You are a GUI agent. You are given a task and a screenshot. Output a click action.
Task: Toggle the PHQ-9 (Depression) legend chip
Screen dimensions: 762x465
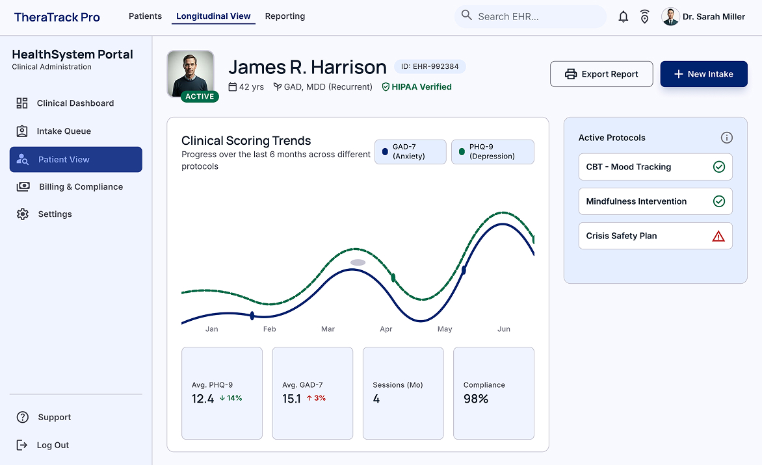492,151
